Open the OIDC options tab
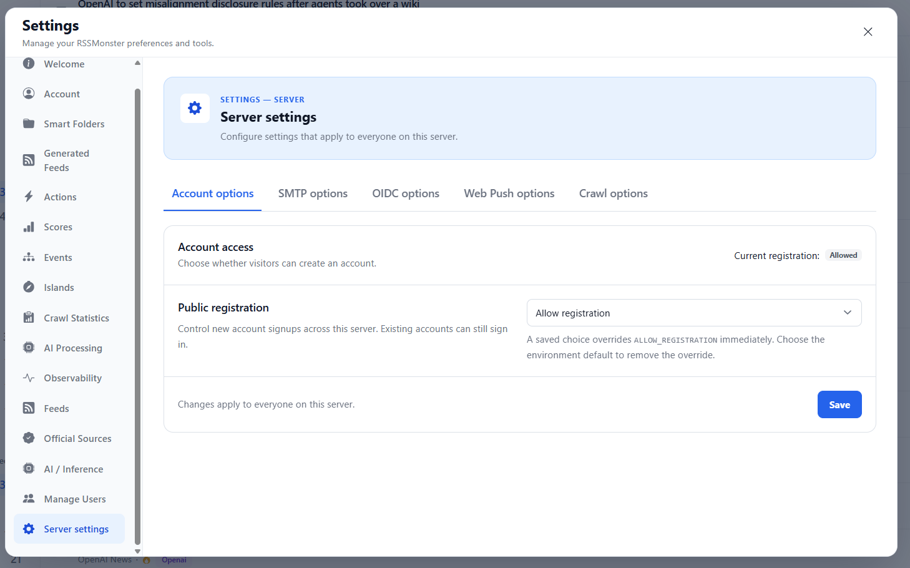 [406, 193]
